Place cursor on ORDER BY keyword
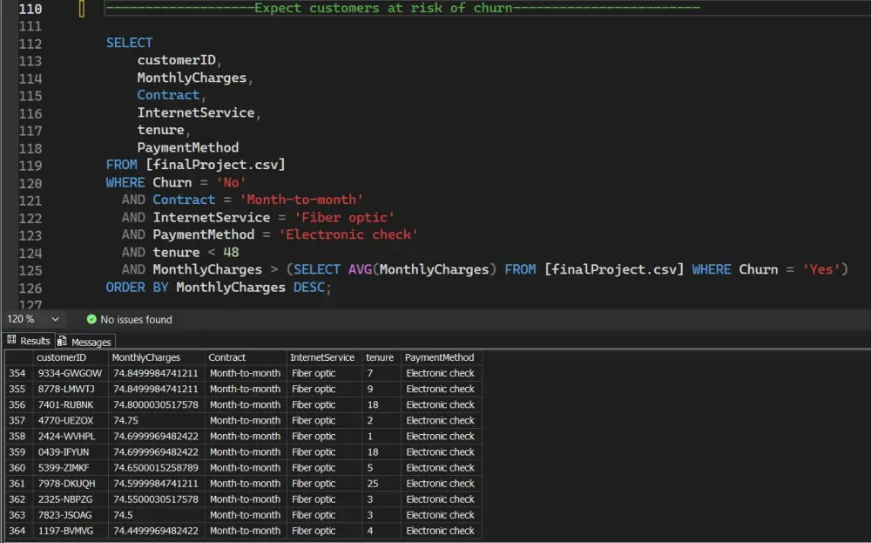The image size is (871, 543). (x=137, y=288)
